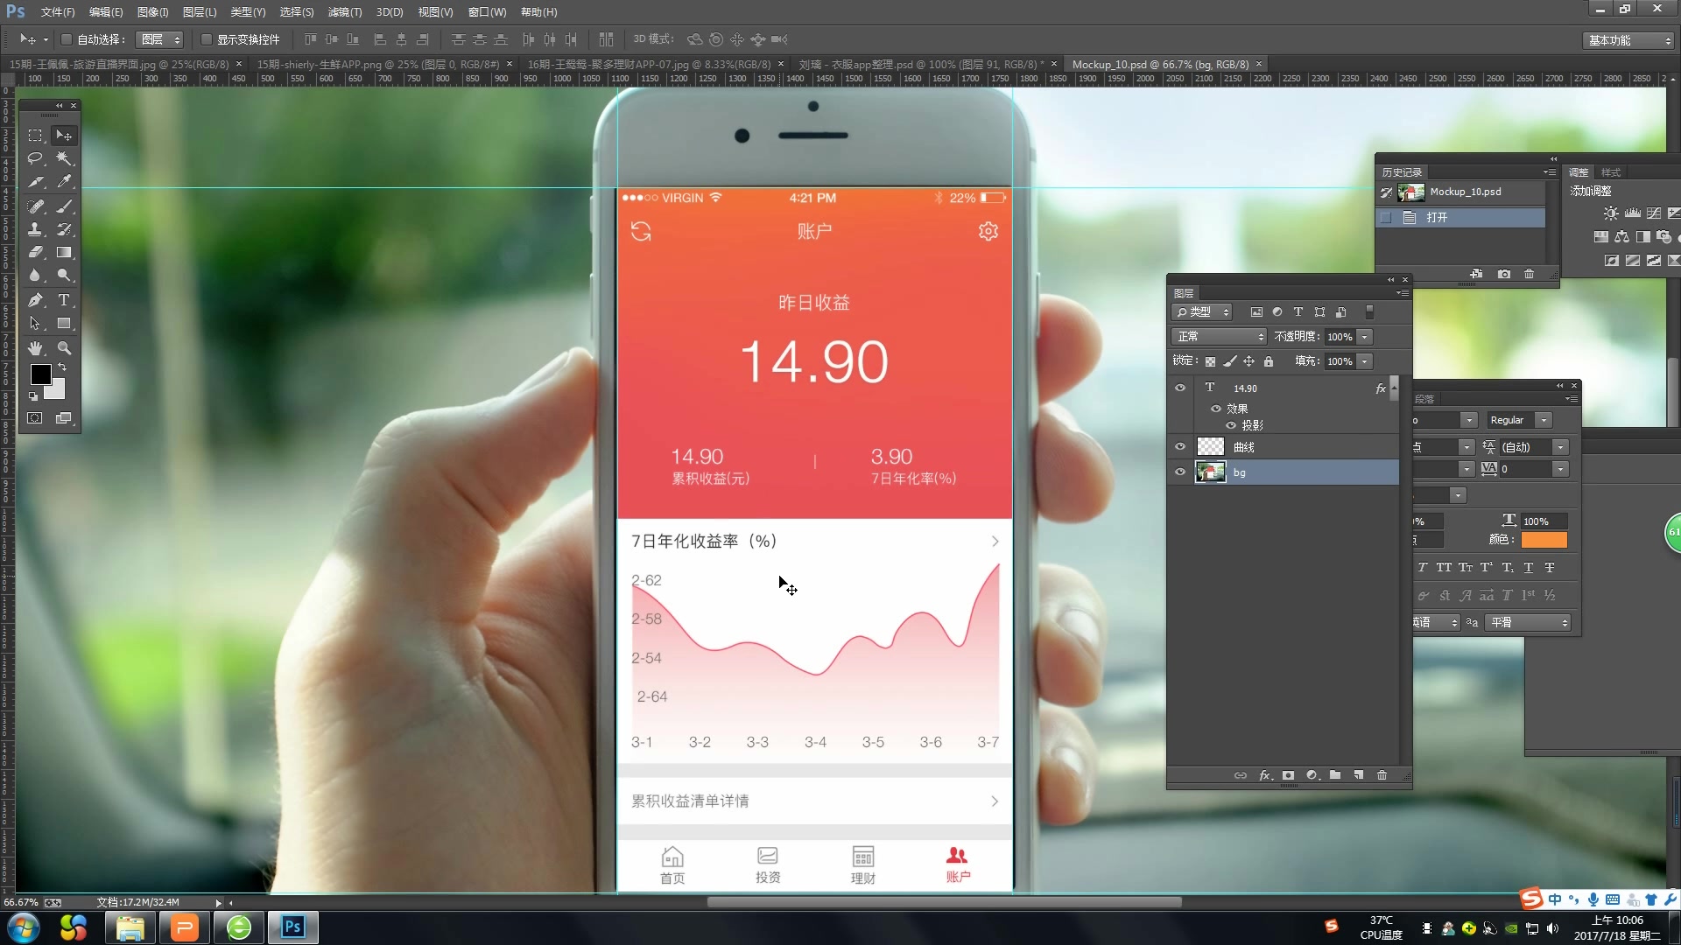The height and width of the screenshot is (945, 1681).
Task: Enable the 自动选择 checkbox
Action: point(66,39)
